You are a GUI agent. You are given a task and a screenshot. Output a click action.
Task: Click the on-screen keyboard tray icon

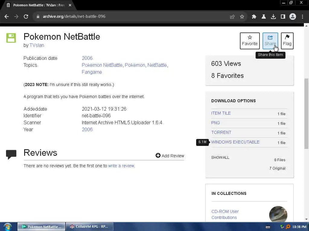pos(268,227)
